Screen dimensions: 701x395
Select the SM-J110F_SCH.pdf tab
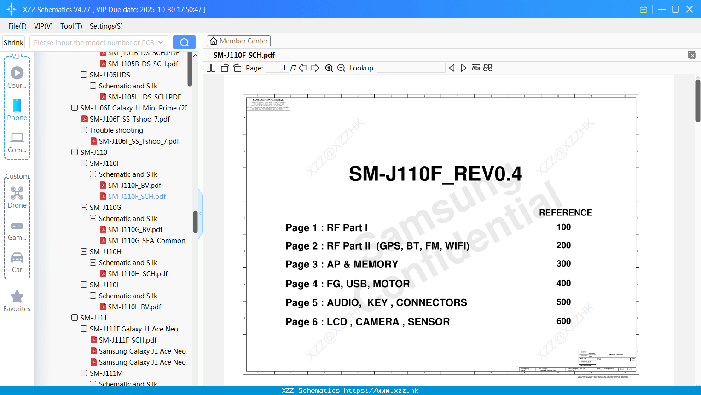tap(244, 55)
